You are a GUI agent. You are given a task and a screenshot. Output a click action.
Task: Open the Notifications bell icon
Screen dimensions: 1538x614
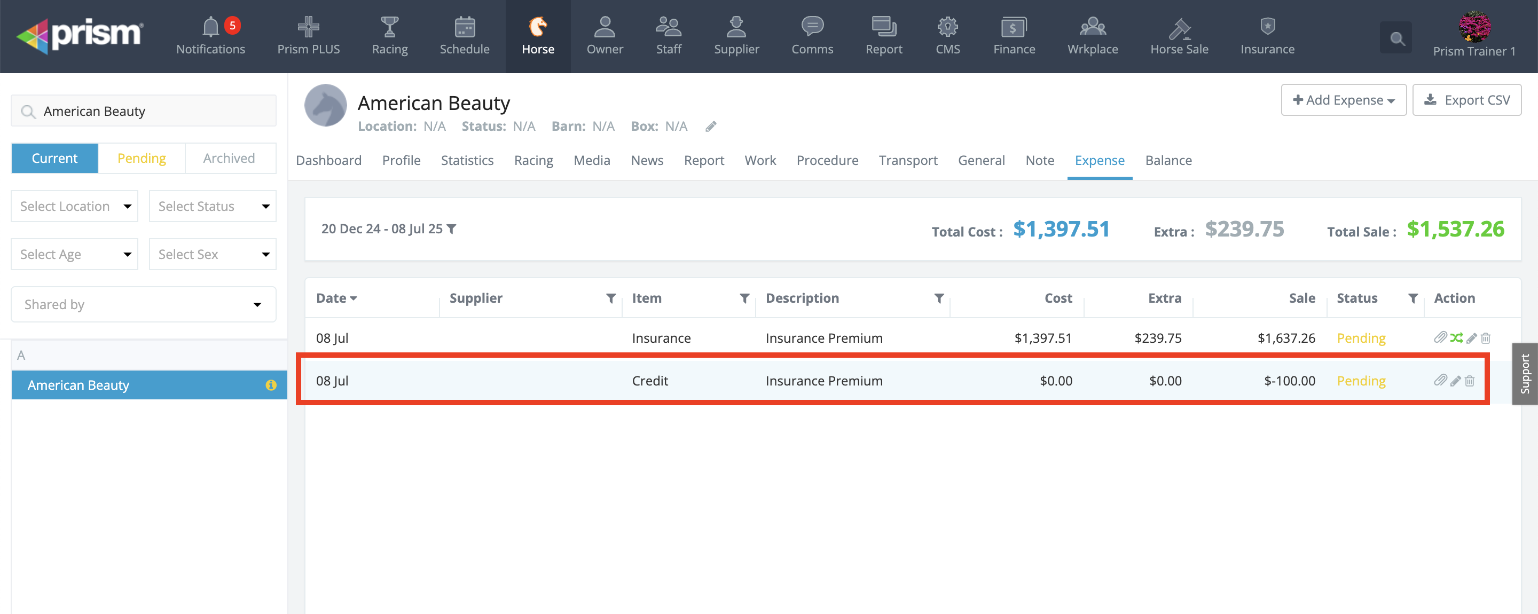(210, 27)
